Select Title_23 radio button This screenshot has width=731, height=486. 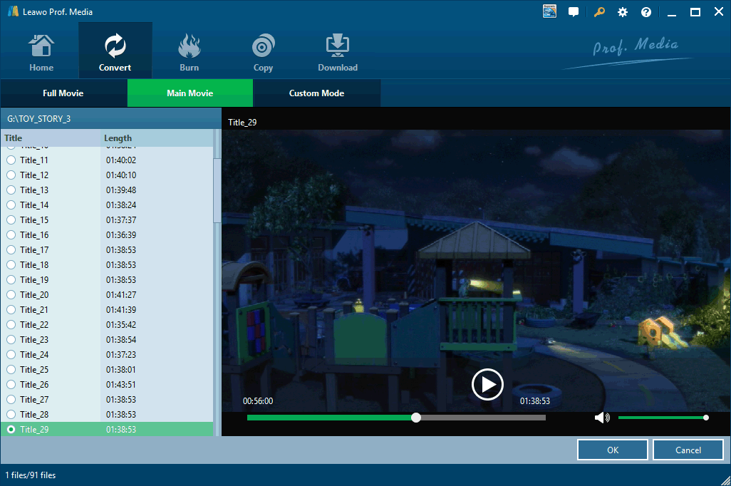coord(11,339)
